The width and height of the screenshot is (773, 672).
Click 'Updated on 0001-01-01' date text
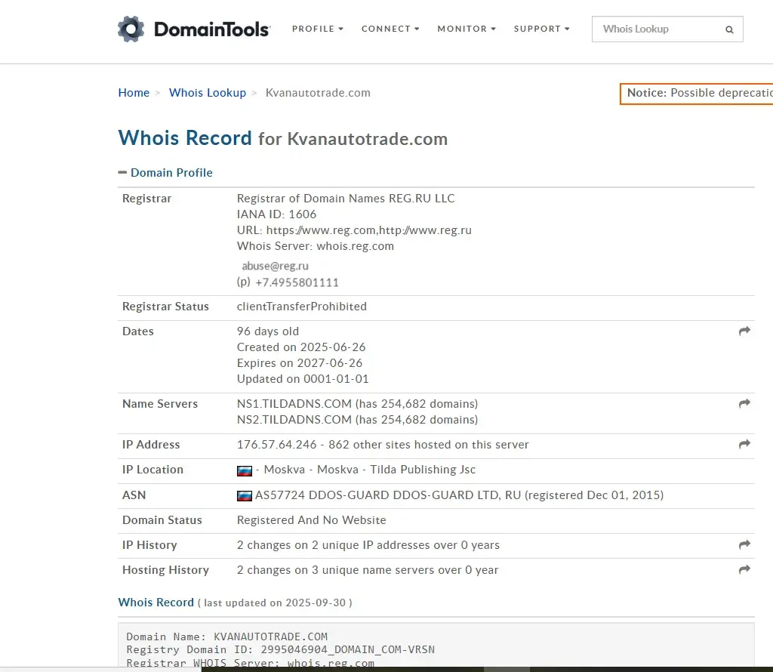(x=303, y=378)
